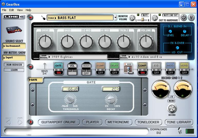Screen dimensions: 198x138
Task: Open the Edit menu
Action: click(12, 10)
